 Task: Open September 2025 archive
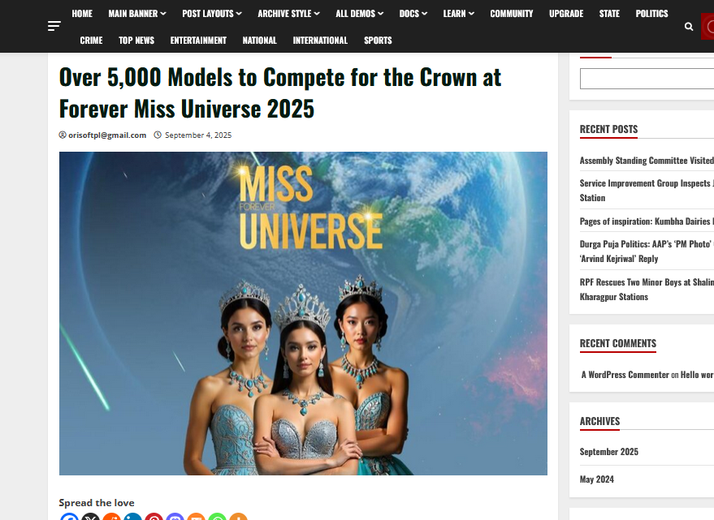(609, 452)
